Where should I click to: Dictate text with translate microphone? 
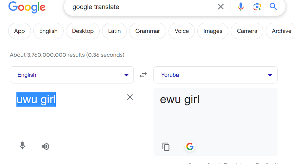click(x=22, y=146)
